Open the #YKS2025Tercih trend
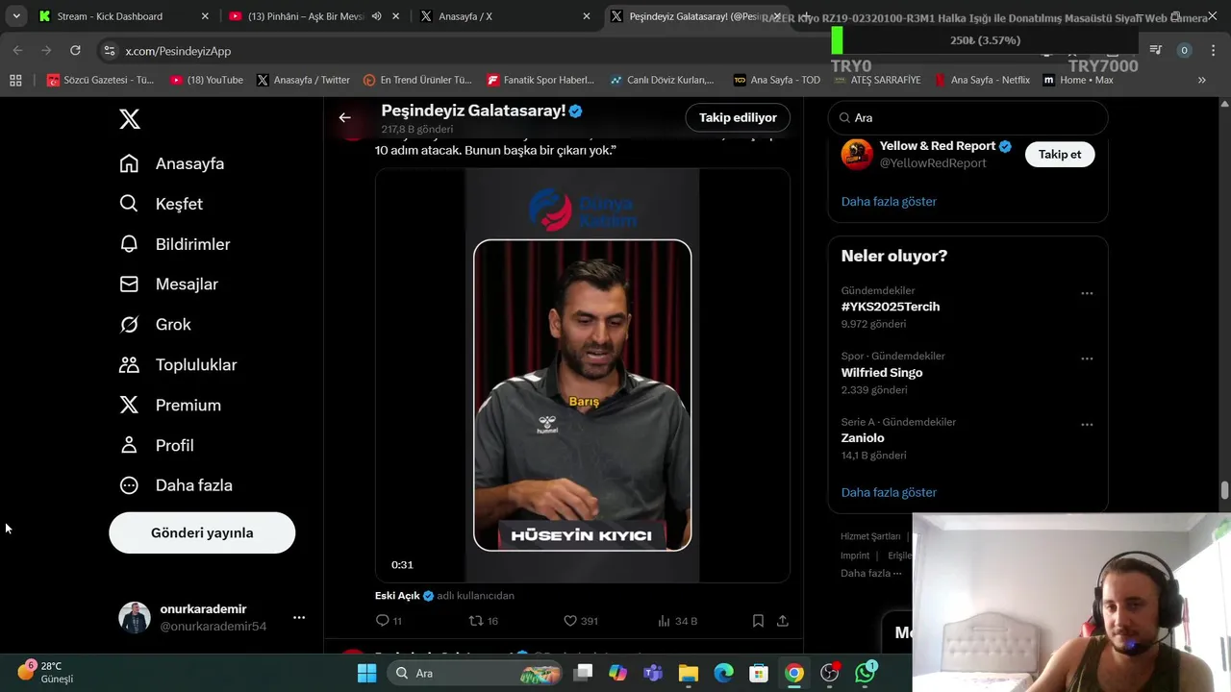This screenshot has height=692, width=1231. [x=891, y=307]
